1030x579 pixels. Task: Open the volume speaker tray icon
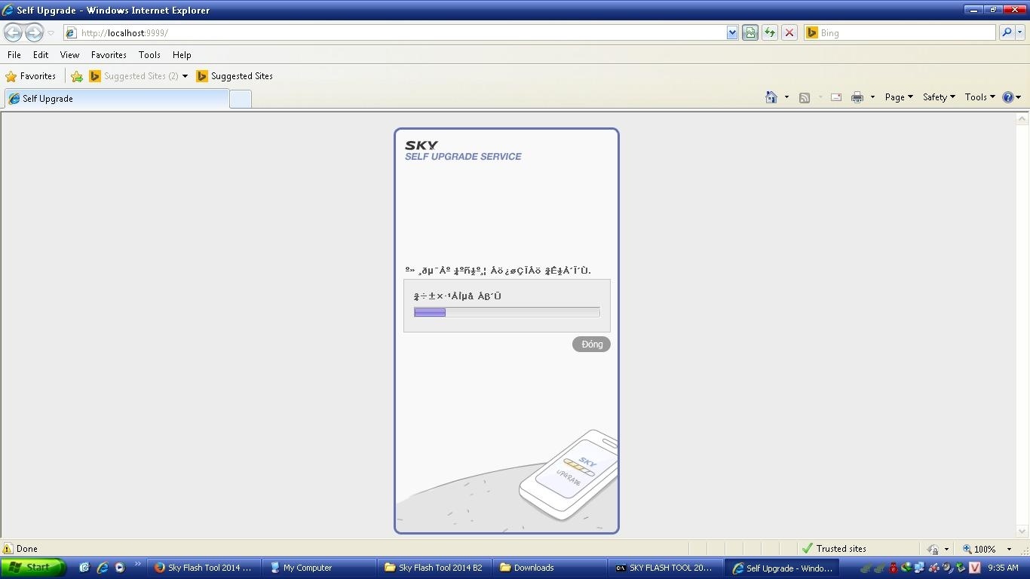tap(948, 568)
